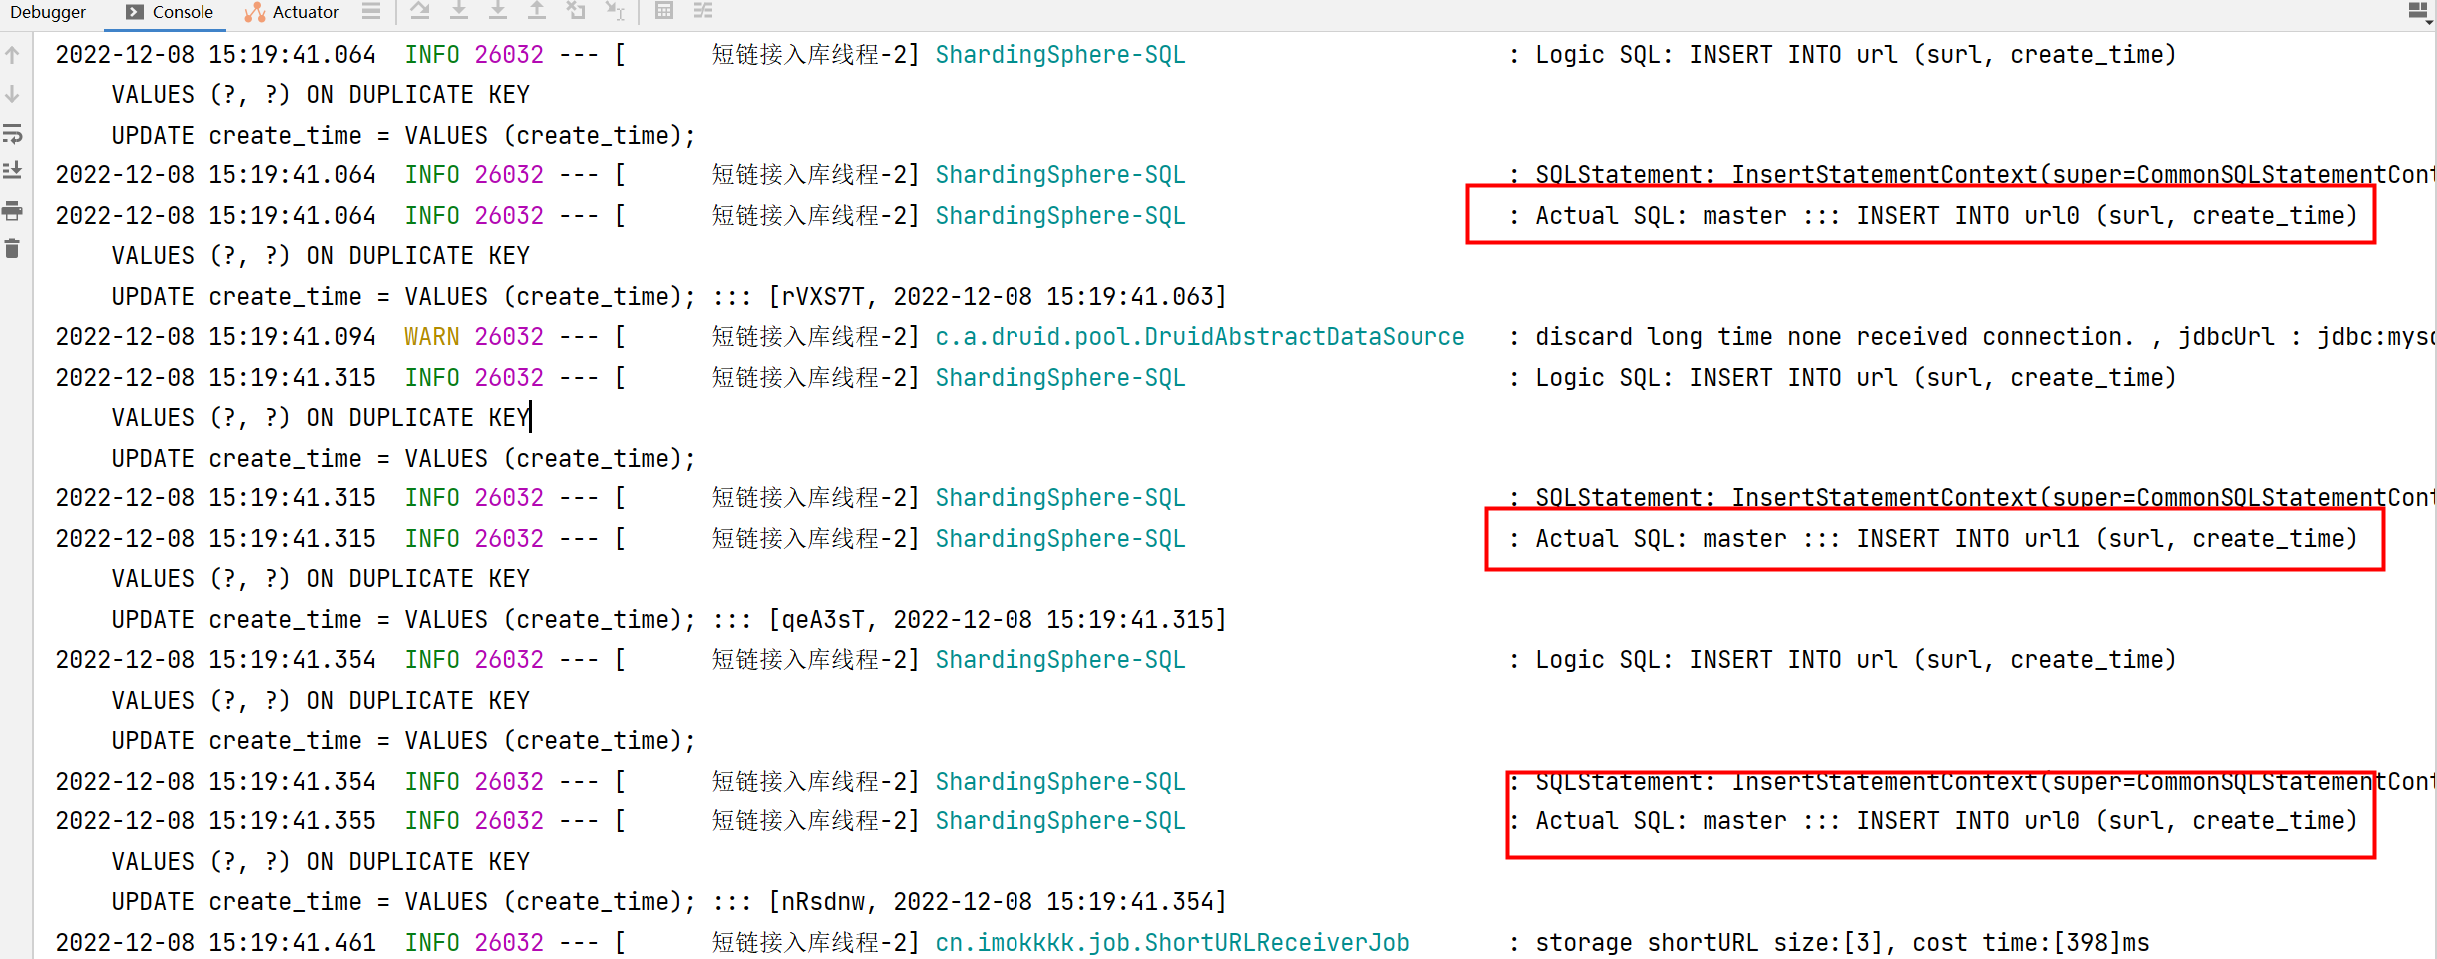Jump down the stack trace arrow
This screenshot has width=2437, height=959.
(x=13, y=94)
